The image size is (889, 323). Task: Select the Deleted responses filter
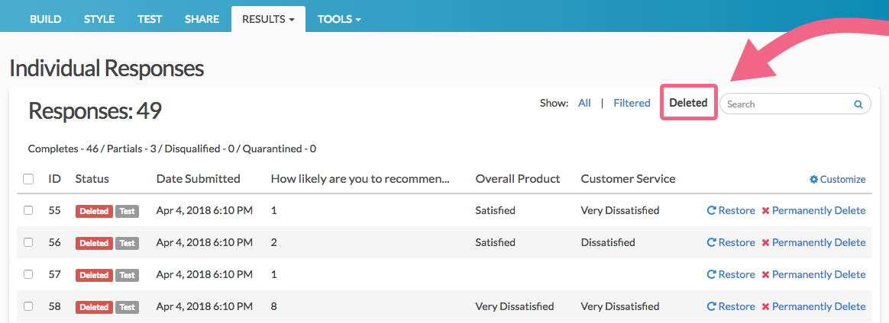click(x=688, y=103)
